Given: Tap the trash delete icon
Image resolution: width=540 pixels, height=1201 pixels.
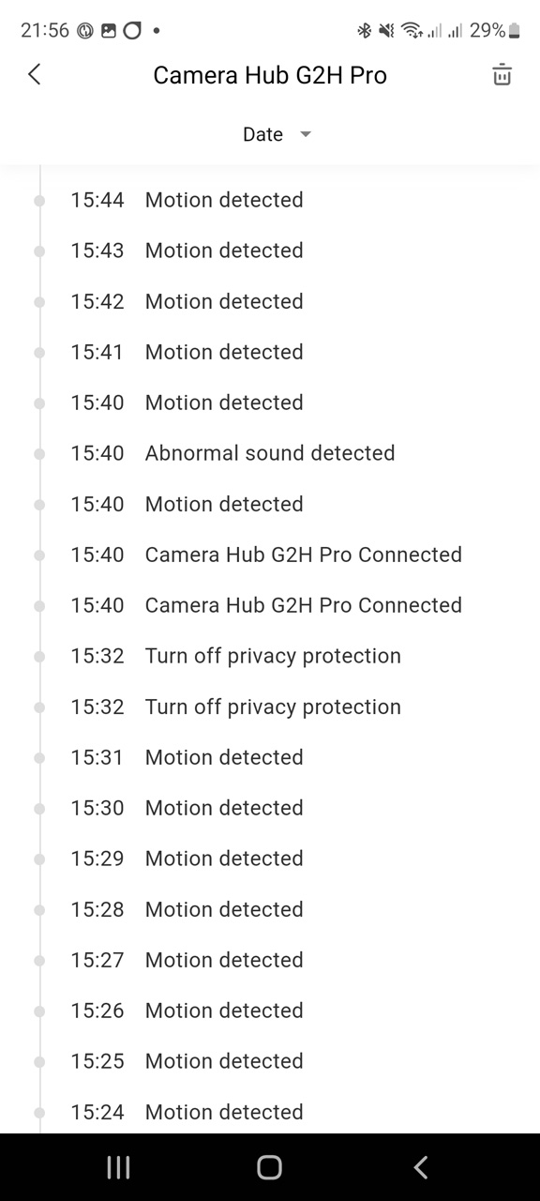Looking at the screenshot, I should click(x=502, y=75).
